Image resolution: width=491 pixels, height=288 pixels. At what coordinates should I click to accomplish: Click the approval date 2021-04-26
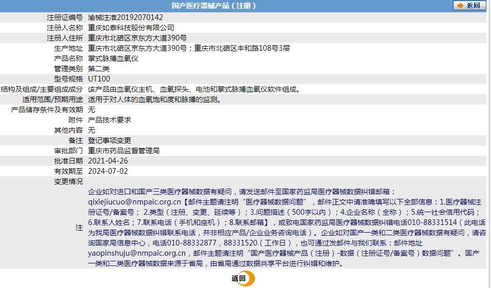click(108, 161)
